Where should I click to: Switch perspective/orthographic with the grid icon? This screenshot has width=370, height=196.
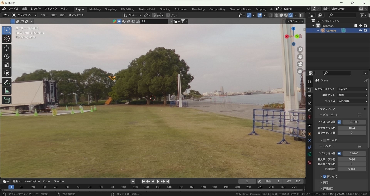click(x=300, y=71)
